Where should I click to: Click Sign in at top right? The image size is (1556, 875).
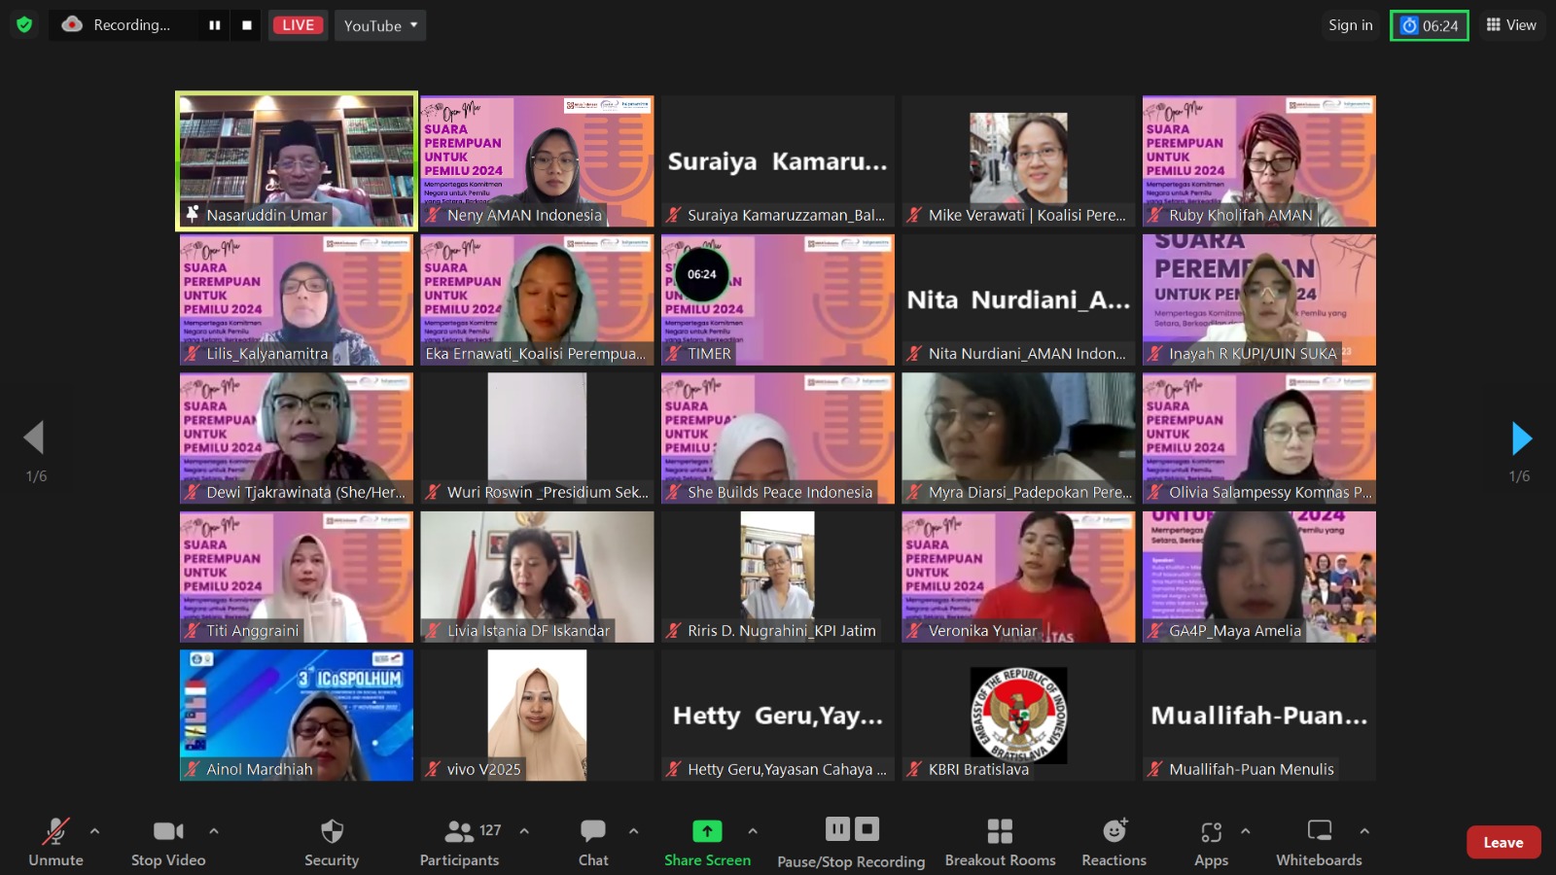click(x=1351, y=25)
